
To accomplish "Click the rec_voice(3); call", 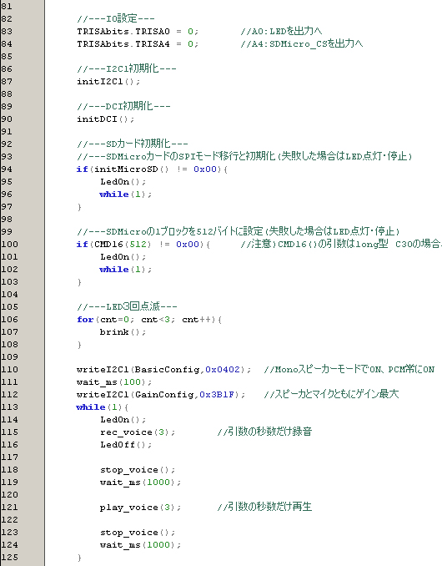I will pos(138,432).
